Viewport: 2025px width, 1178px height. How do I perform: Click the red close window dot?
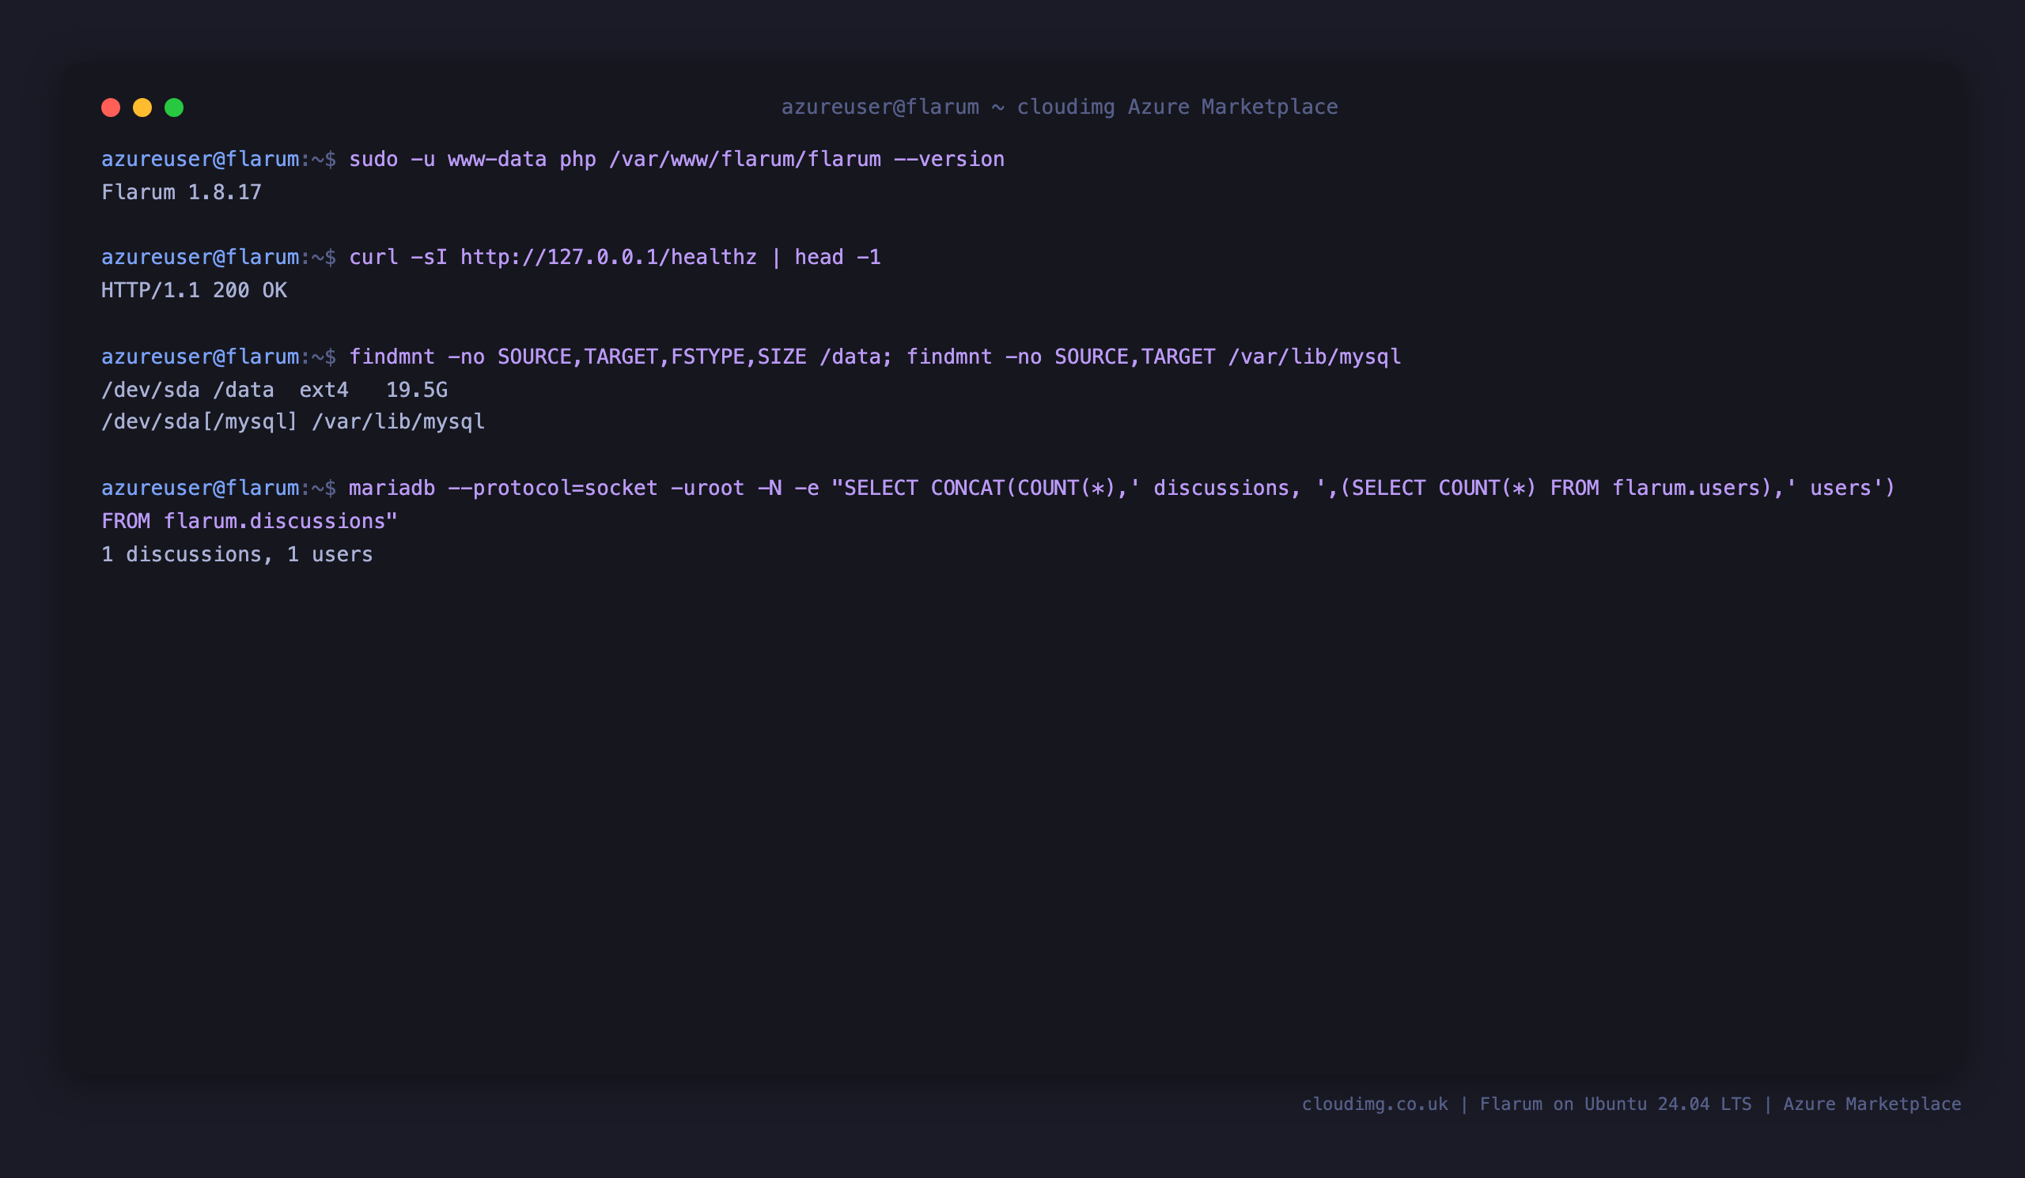[x=111, y=108]
